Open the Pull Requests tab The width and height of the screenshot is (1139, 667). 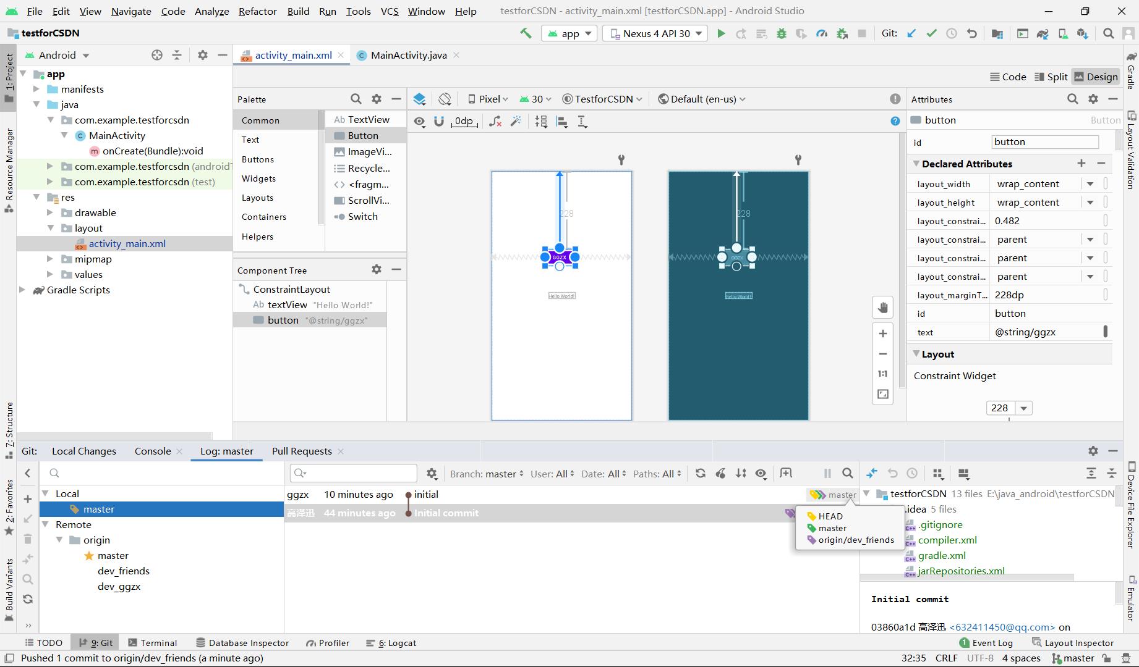click(302, 451)
